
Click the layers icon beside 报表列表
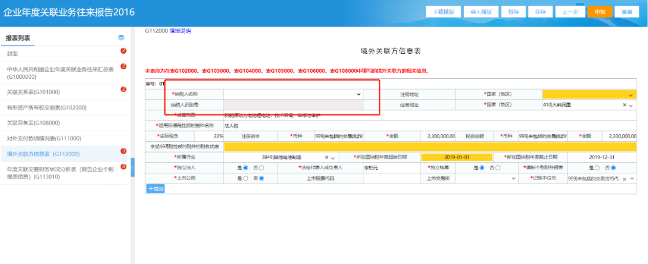click(121, 37)
